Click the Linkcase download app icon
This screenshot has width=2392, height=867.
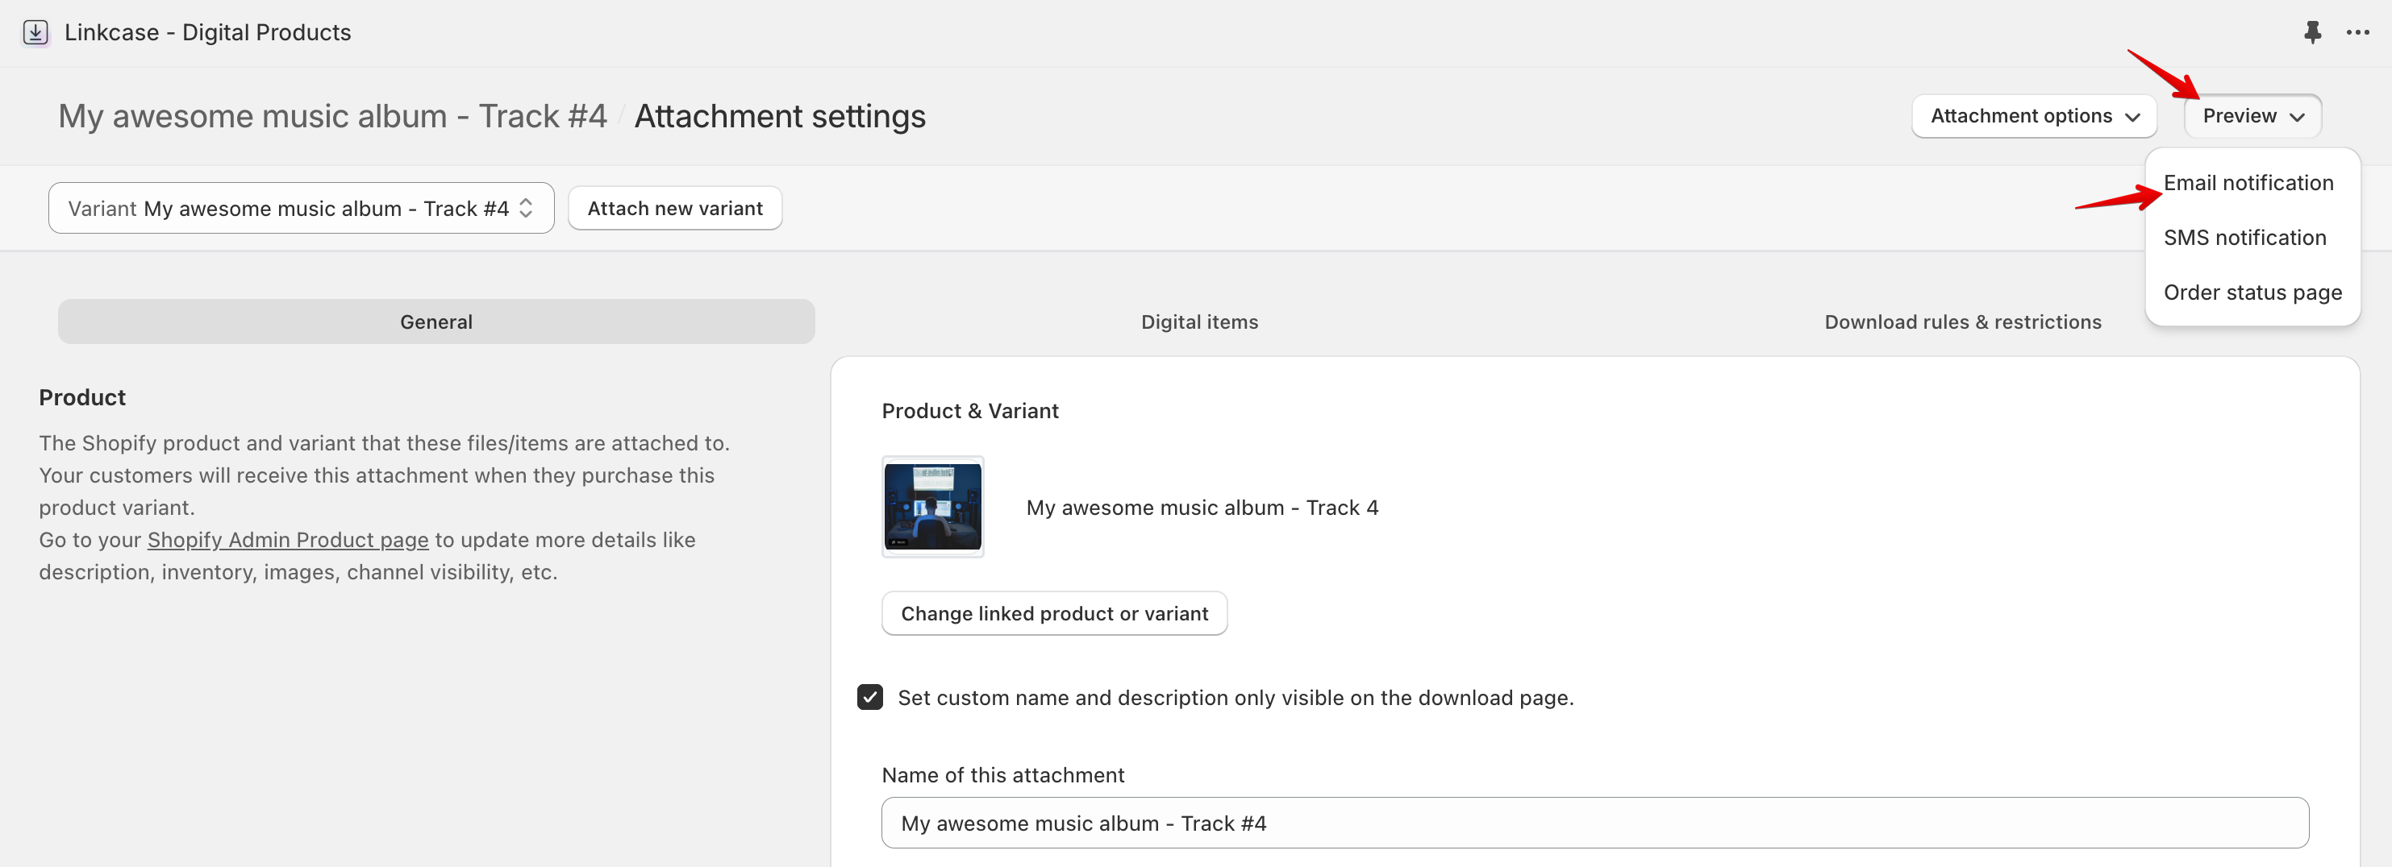point(35,31)
